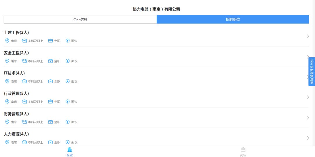
Task: Click the graduation cap icon in IT技术 row
Action: pyautogui.click(x=24, y=81)
